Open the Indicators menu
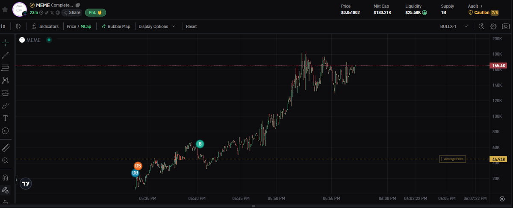513x208 pixels. [45, 26]
